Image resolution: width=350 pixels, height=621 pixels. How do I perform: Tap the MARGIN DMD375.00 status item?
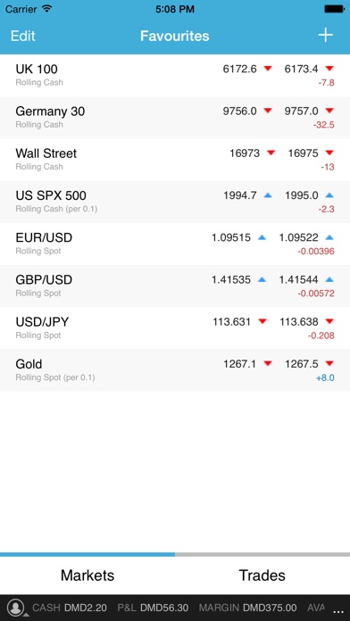click(247, 608)
